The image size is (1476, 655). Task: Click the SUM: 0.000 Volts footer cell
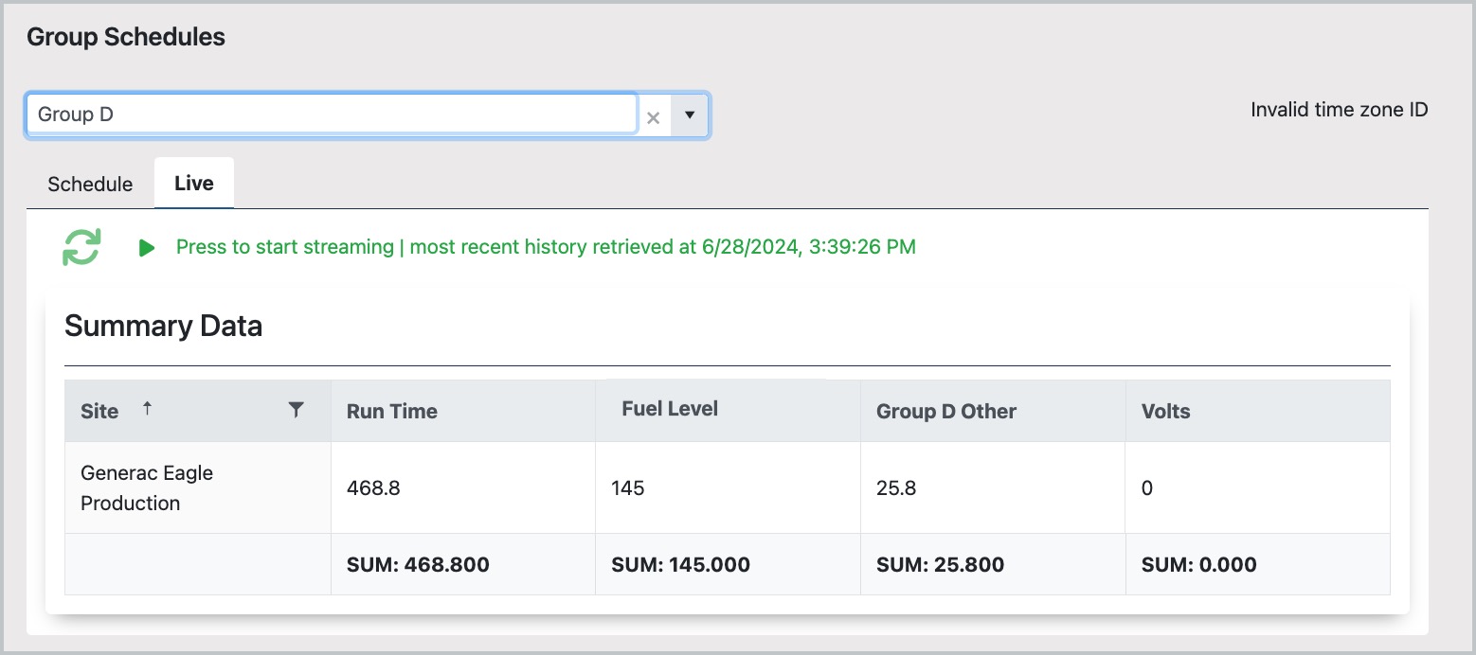pyautogui.click(x=1198, y=565)
